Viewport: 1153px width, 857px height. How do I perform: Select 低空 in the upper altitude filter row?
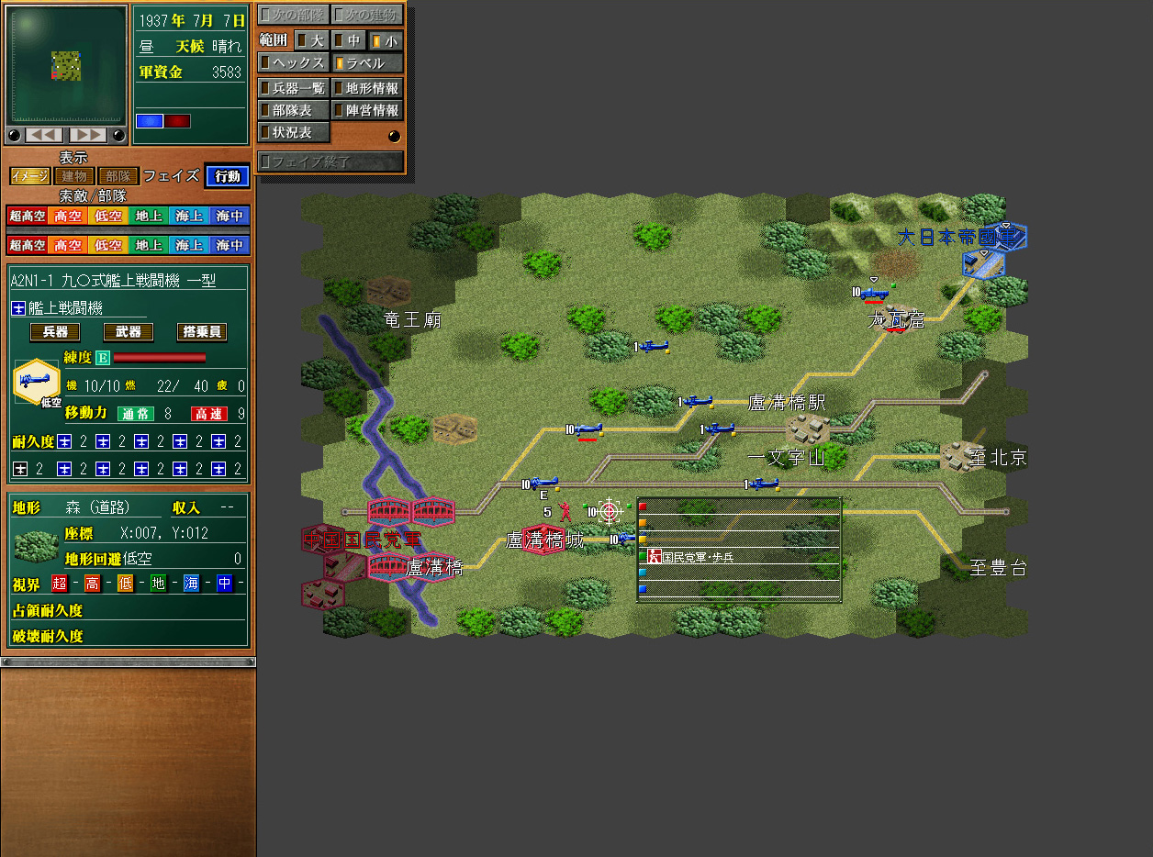pyautogui.click(x=108, y=217)
